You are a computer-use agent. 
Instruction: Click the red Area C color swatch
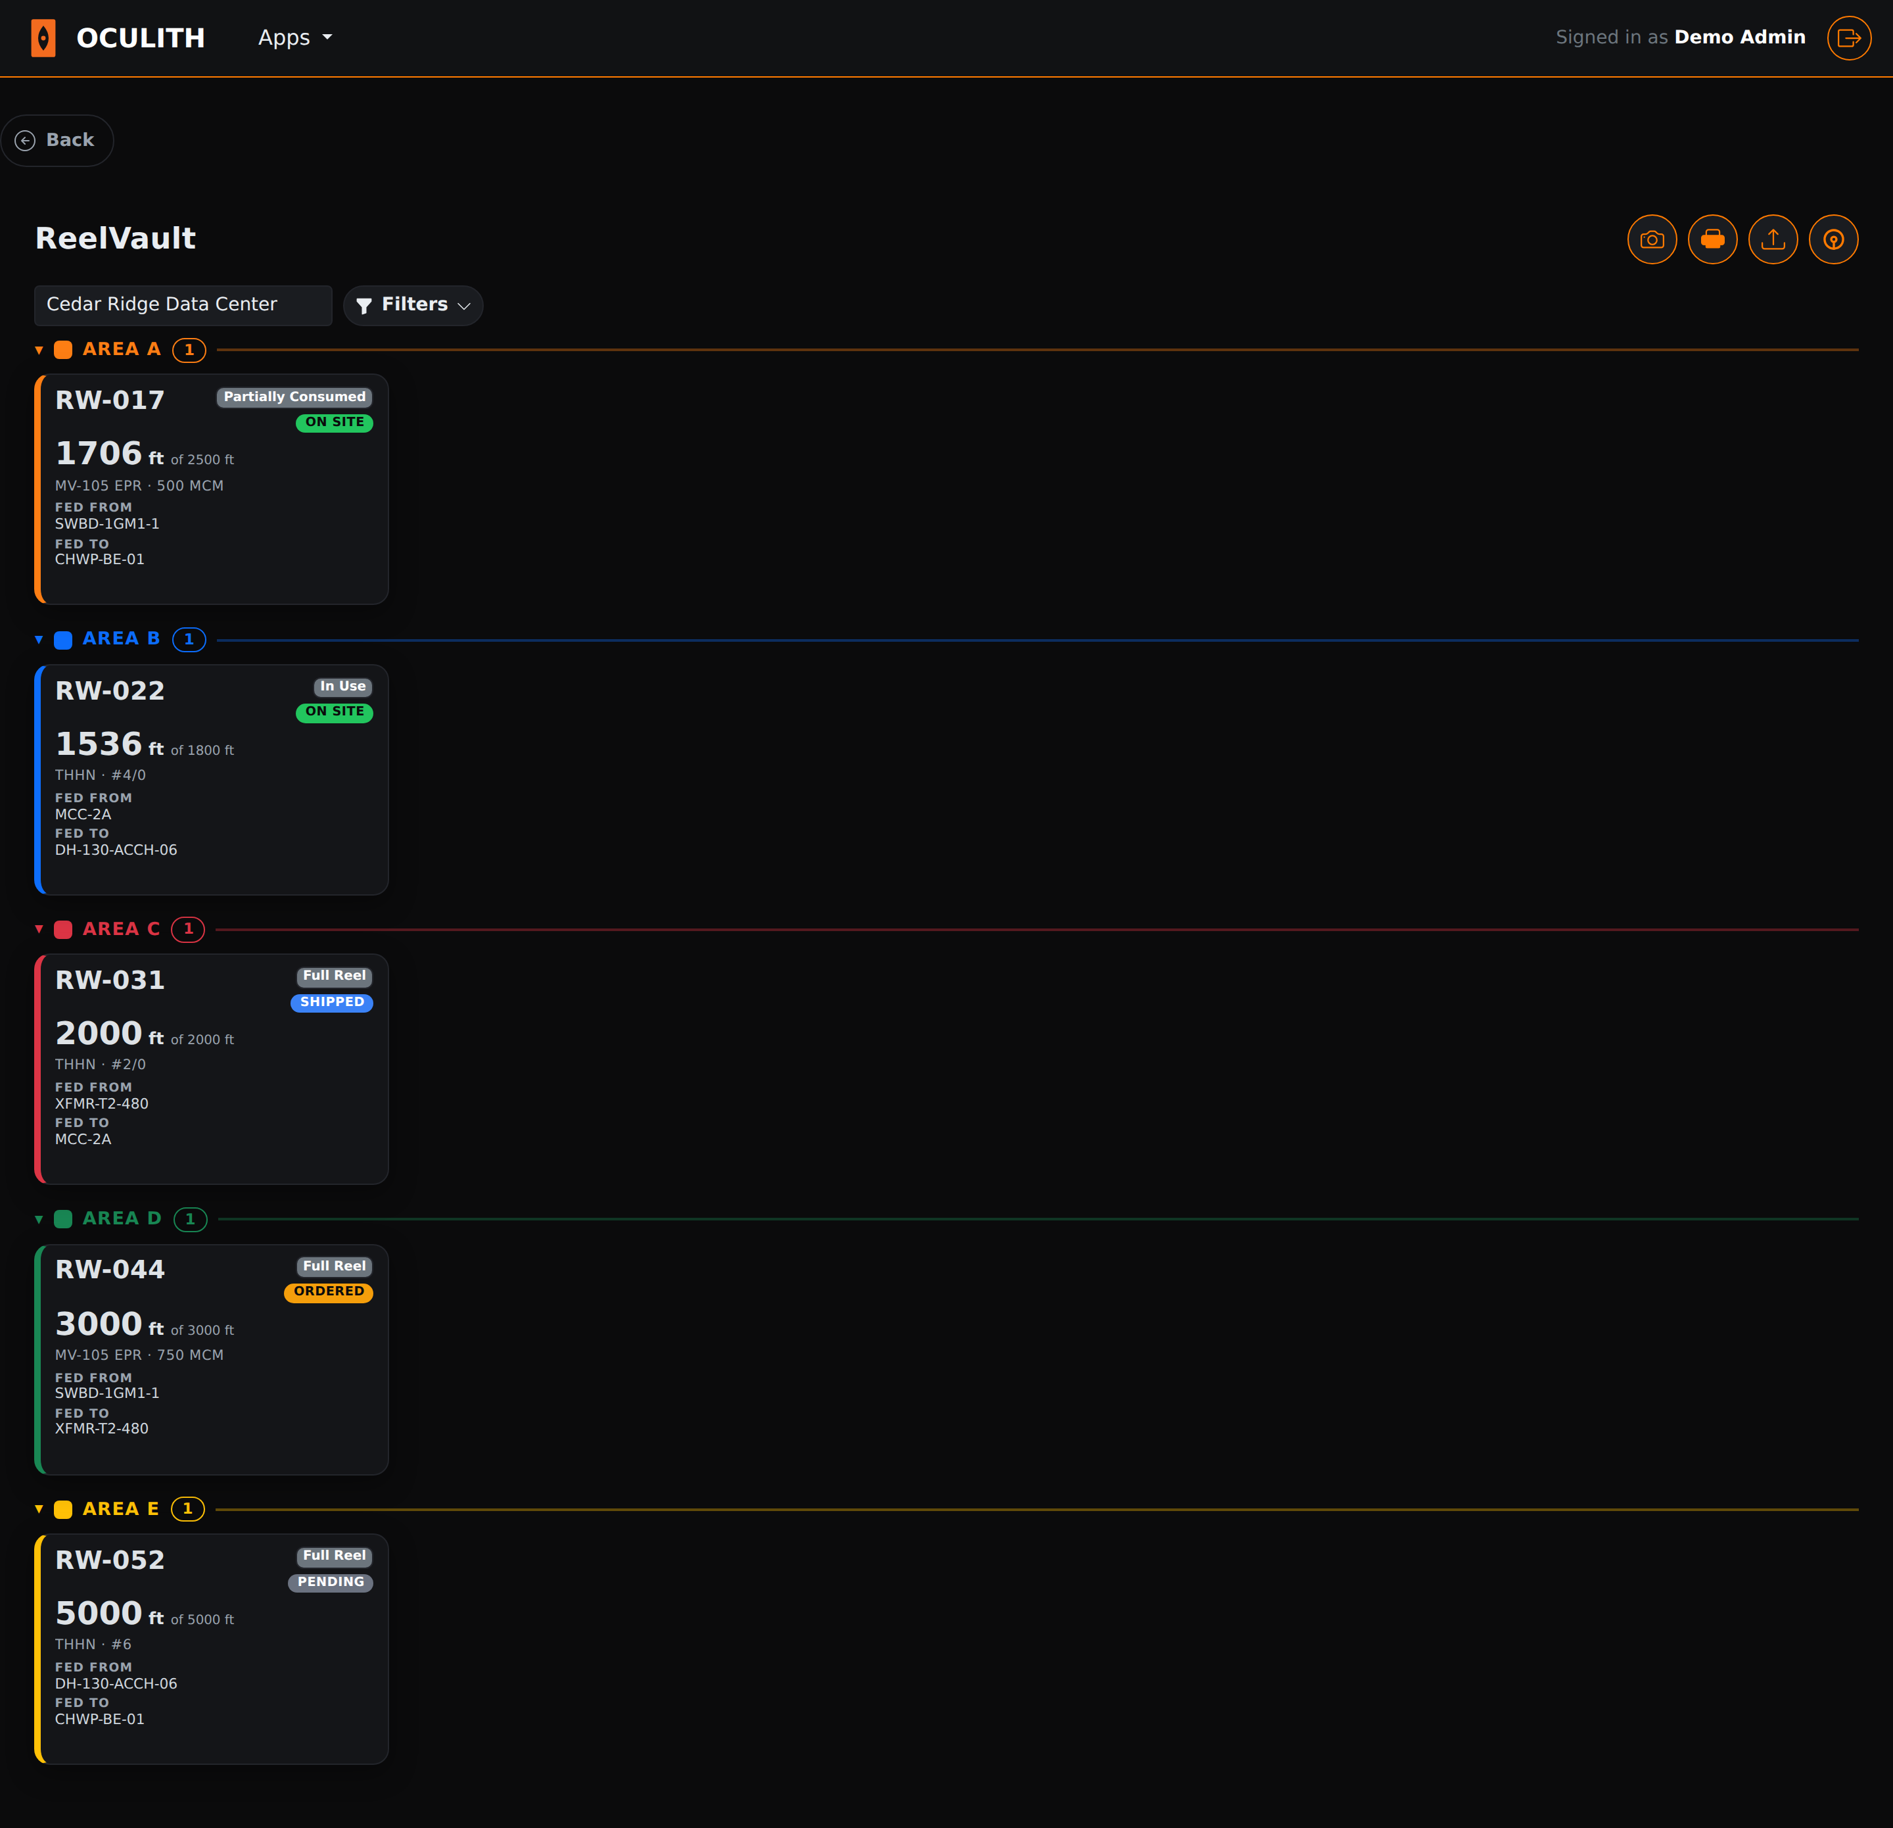tap(63, 930)
